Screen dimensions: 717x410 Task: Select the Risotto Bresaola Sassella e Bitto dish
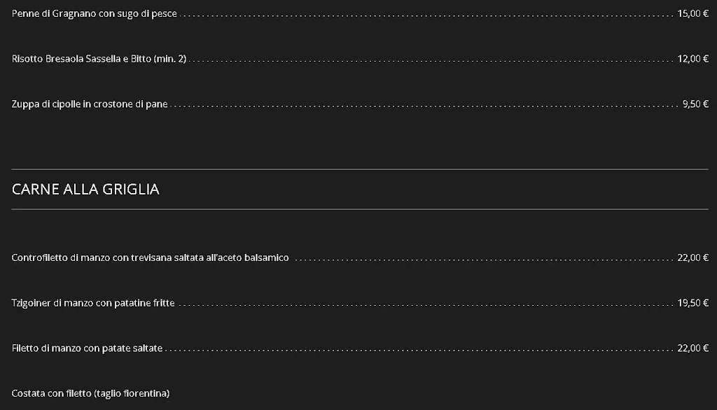81,59
